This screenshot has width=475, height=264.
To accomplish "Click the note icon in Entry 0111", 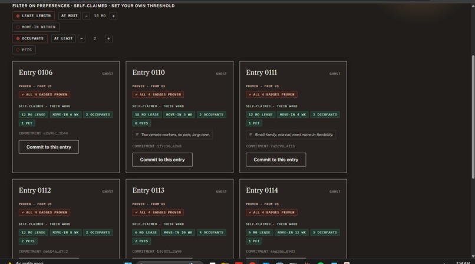I will coord(250,135).
